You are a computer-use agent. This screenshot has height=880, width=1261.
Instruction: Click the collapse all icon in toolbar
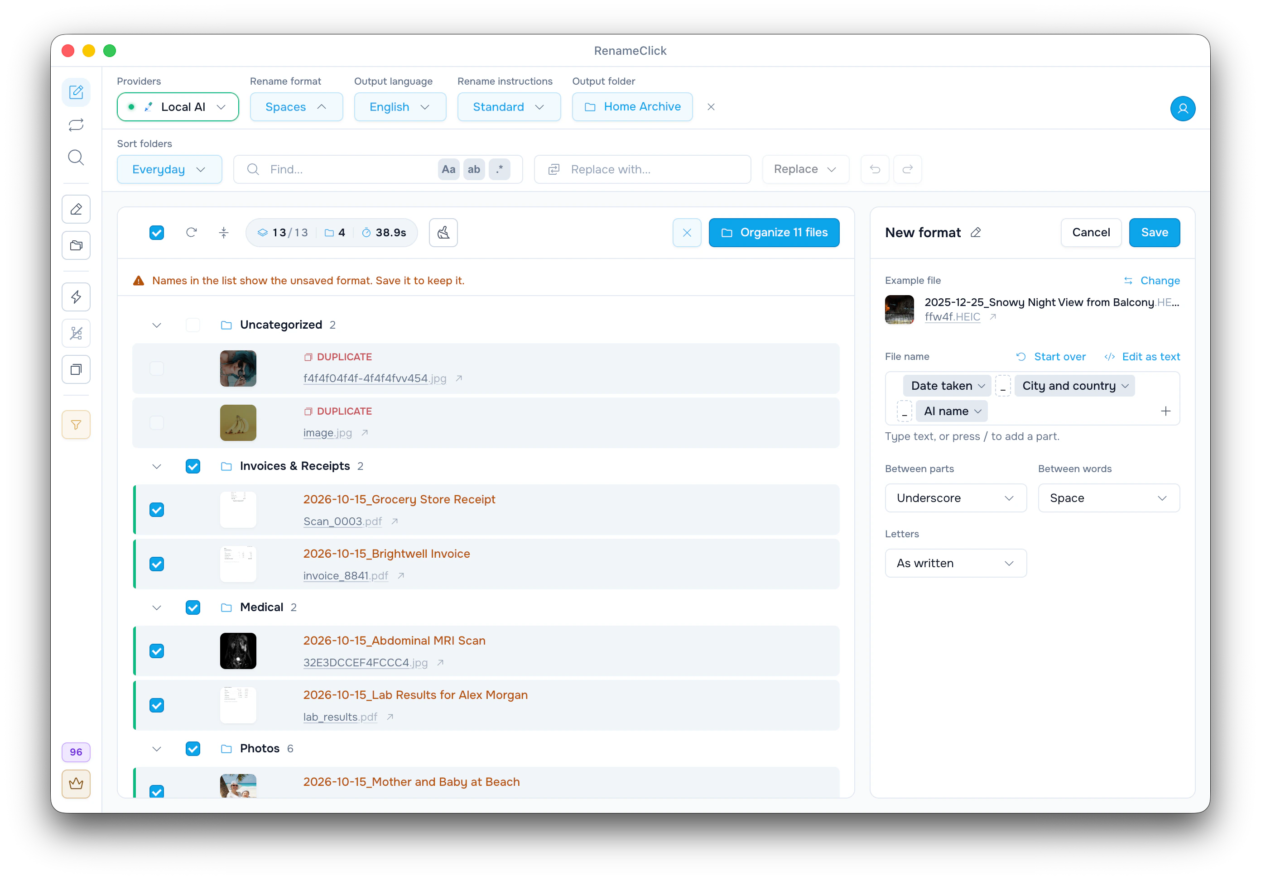[x=224, y=232]
